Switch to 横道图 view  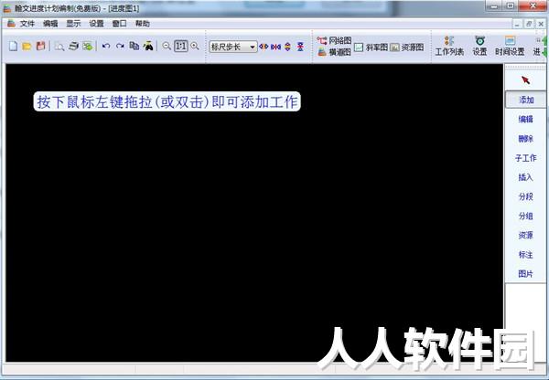pyautogui.click(x=334, y=52)
